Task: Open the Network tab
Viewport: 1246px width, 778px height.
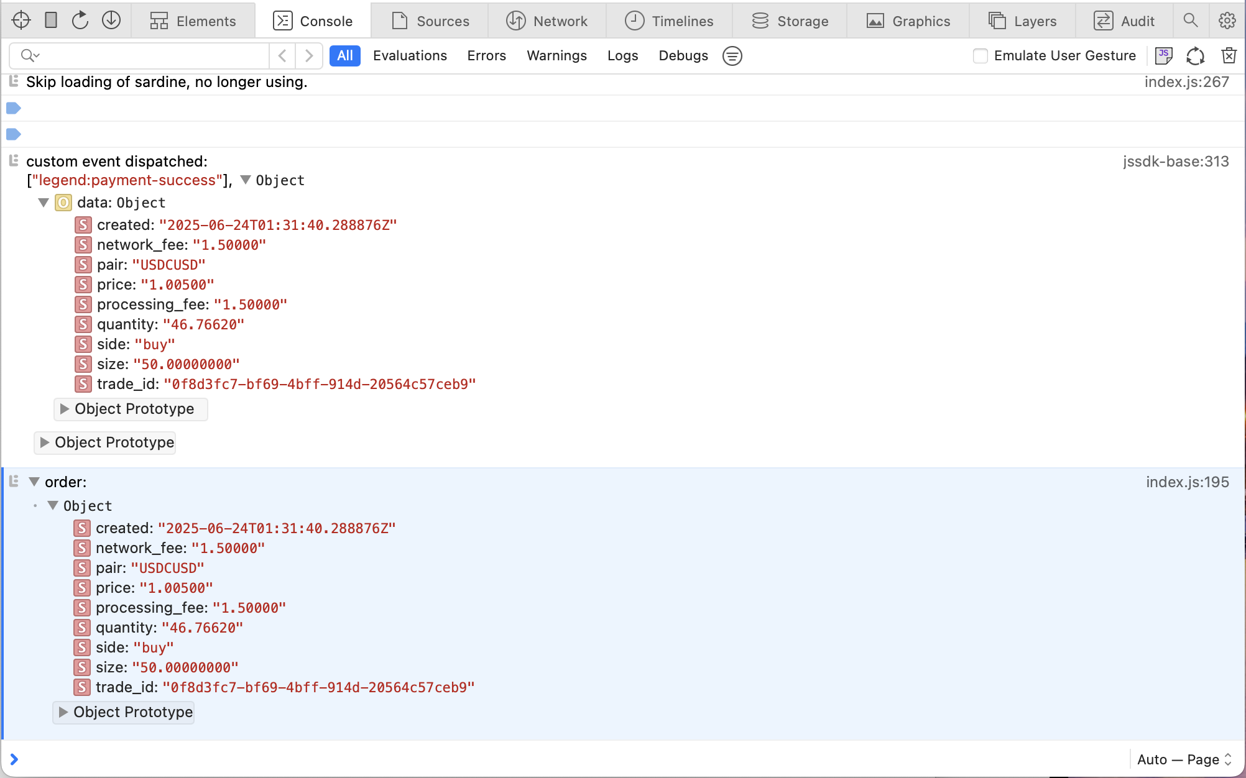Action: (x=547, y=21)
